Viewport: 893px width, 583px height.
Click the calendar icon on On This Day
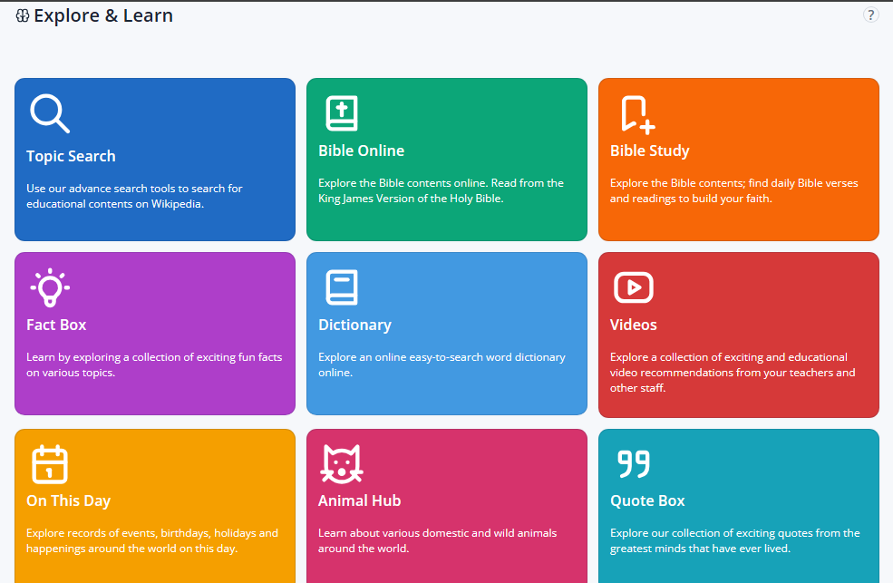click(50, 463)
